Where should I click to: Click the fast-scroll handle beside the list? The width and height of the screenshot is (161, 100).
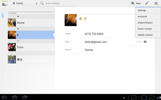(x=3, y=16)
